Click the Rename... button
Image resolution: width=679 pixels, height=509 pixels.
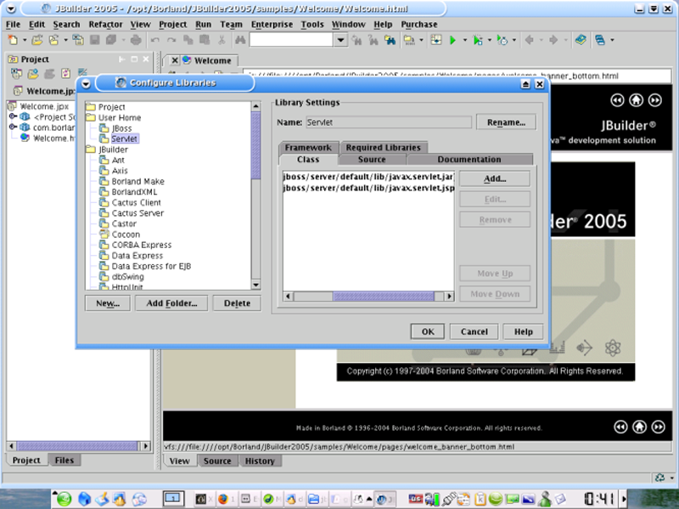point(506,122)
